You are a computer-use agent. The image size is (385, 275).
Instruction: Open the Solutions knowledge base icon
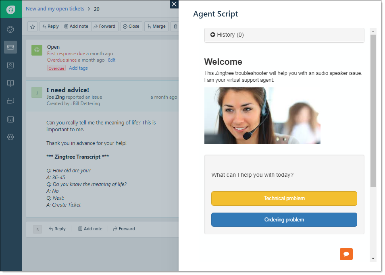point(10,83)
